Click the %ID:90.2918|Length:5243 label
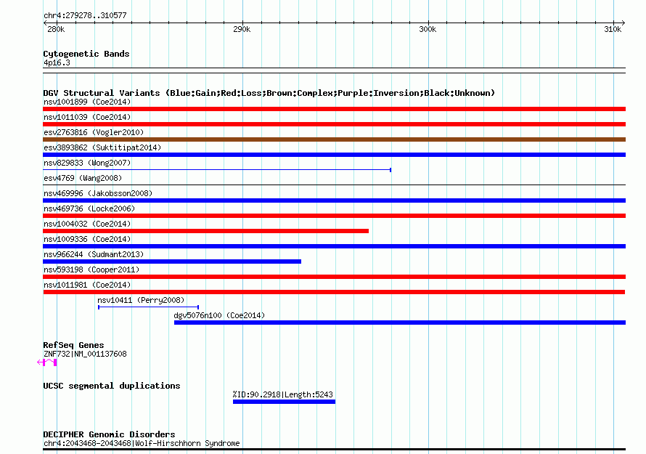The width and height of the screenshot is (646, 454). pyautogui.click(x=282, y=394)
